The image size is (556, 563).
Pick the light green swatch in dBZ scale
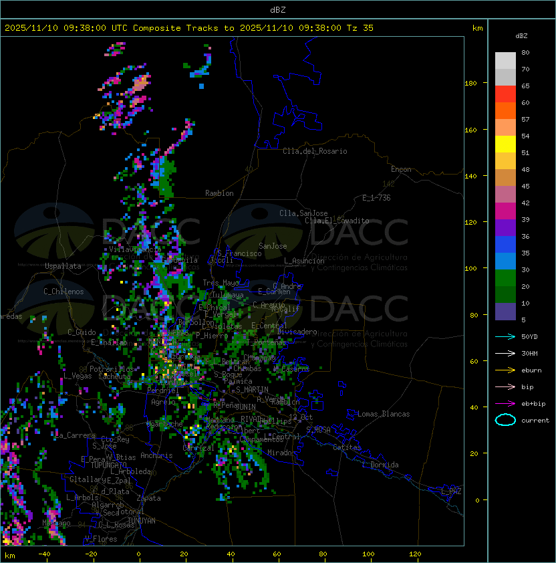coord(505,278)
